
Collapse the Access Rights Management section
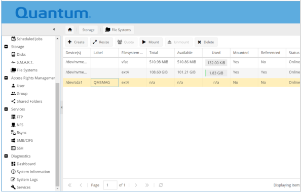coord(6,78)
